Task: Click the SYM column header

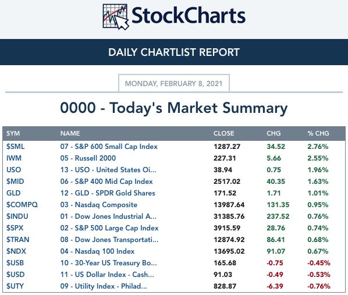Action: coord(13,133)
